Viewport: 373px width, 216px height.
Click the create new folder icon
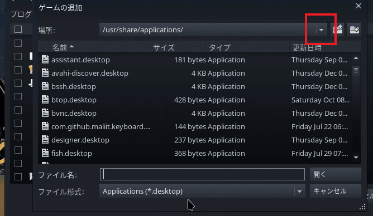click(354, 30)
